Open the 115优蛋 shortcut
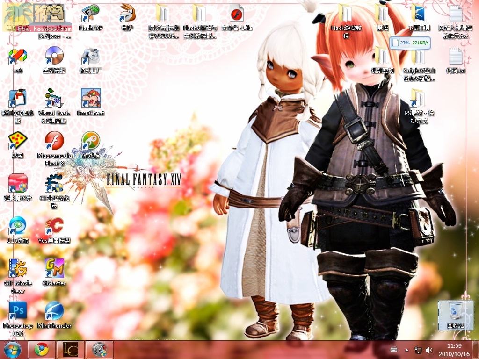Image resolution: width=479 pixels, height=359 pixels. (x=18, y=231)
